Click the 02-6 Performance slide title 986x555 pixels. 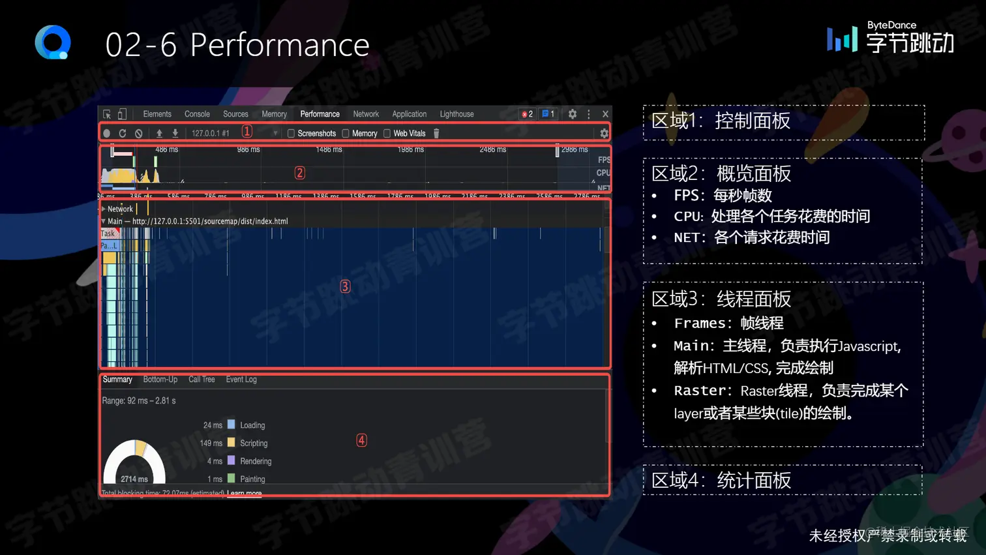[237, 45]
